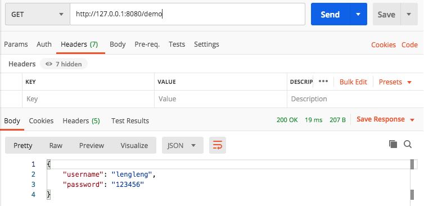Focus the header Key input field
This screenshot has width=424, height=206.
(88, 99)
